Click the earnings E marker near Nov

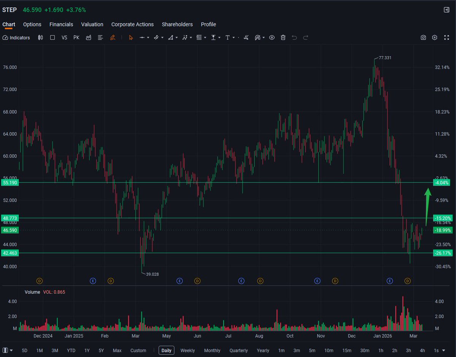coord(317,281)
